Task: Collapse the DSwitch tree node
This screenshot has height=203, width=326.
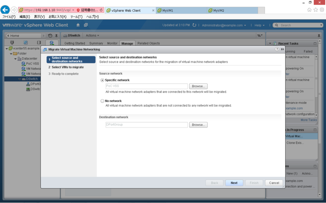Action: pos(20,79)
